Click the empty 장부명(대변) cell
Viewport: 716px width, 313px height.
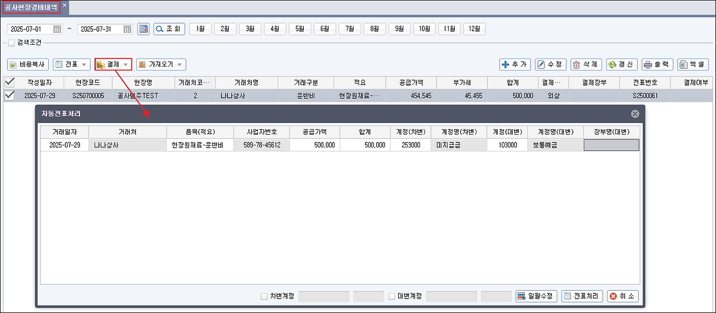[611, 145]
